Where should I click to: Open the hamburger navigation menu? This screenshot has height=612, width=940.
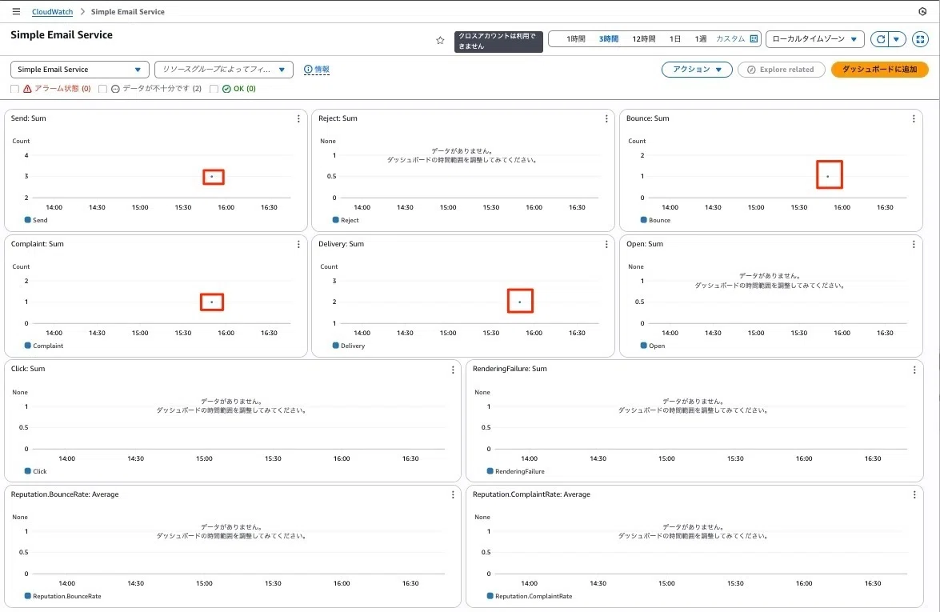tap(16, 11)
